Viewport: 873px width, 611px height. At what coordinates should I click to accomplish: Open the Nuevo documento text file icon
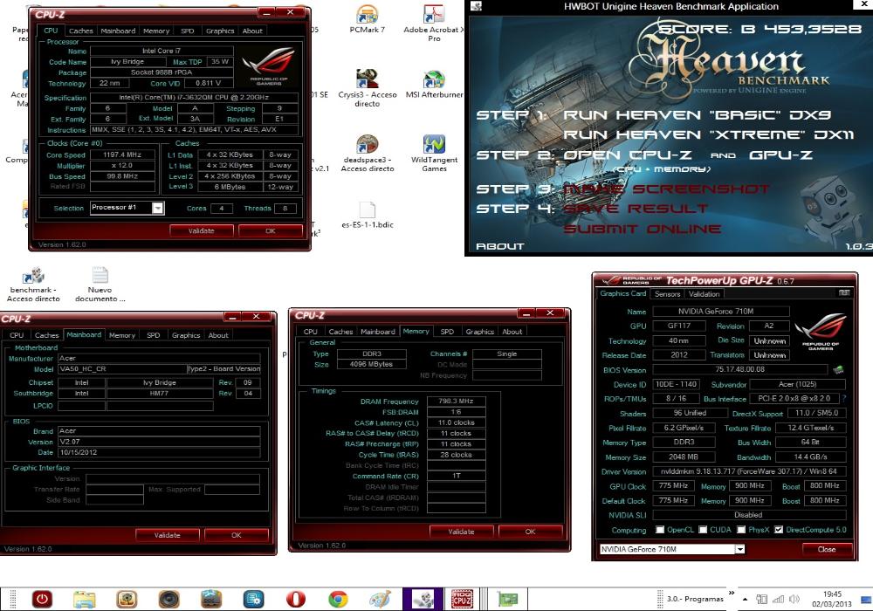(100, 285)
